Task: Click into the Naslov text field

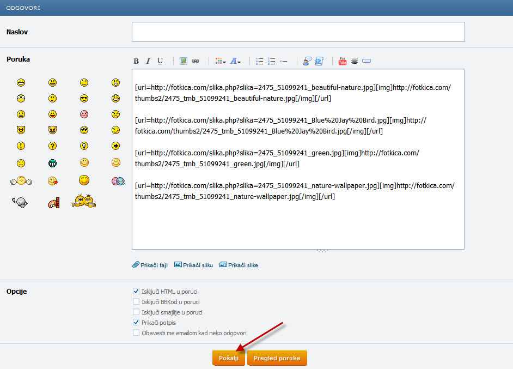Action: (298, 32)
